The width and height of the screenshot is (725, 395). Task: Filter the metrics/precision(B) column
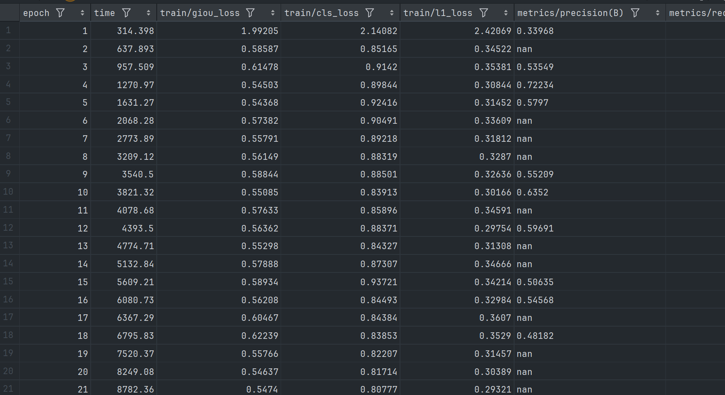(635, 13)
